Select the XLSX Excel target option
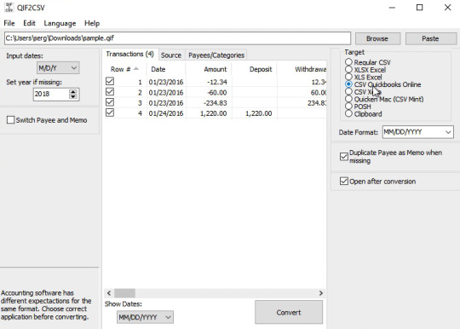Screen dimensions: 460x329 pos(348,70)
